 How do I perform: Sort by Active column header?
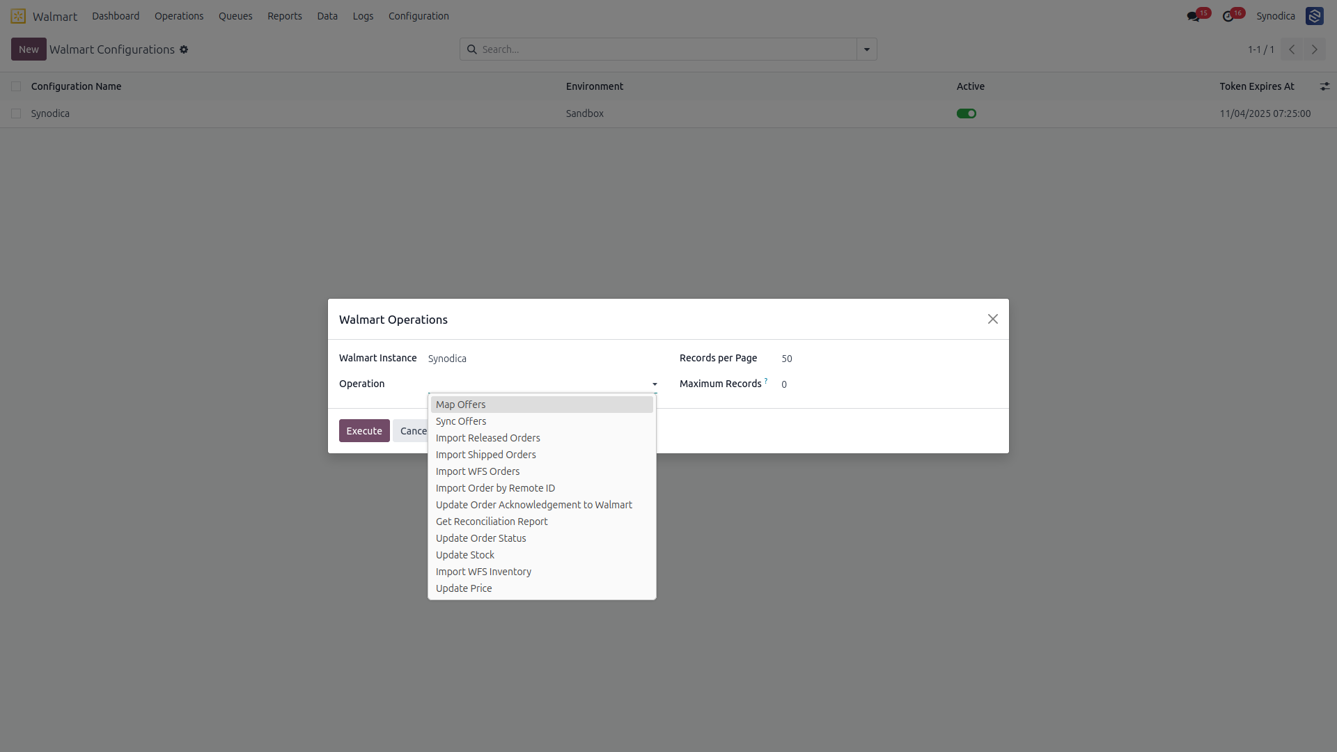tap(971, 86)
